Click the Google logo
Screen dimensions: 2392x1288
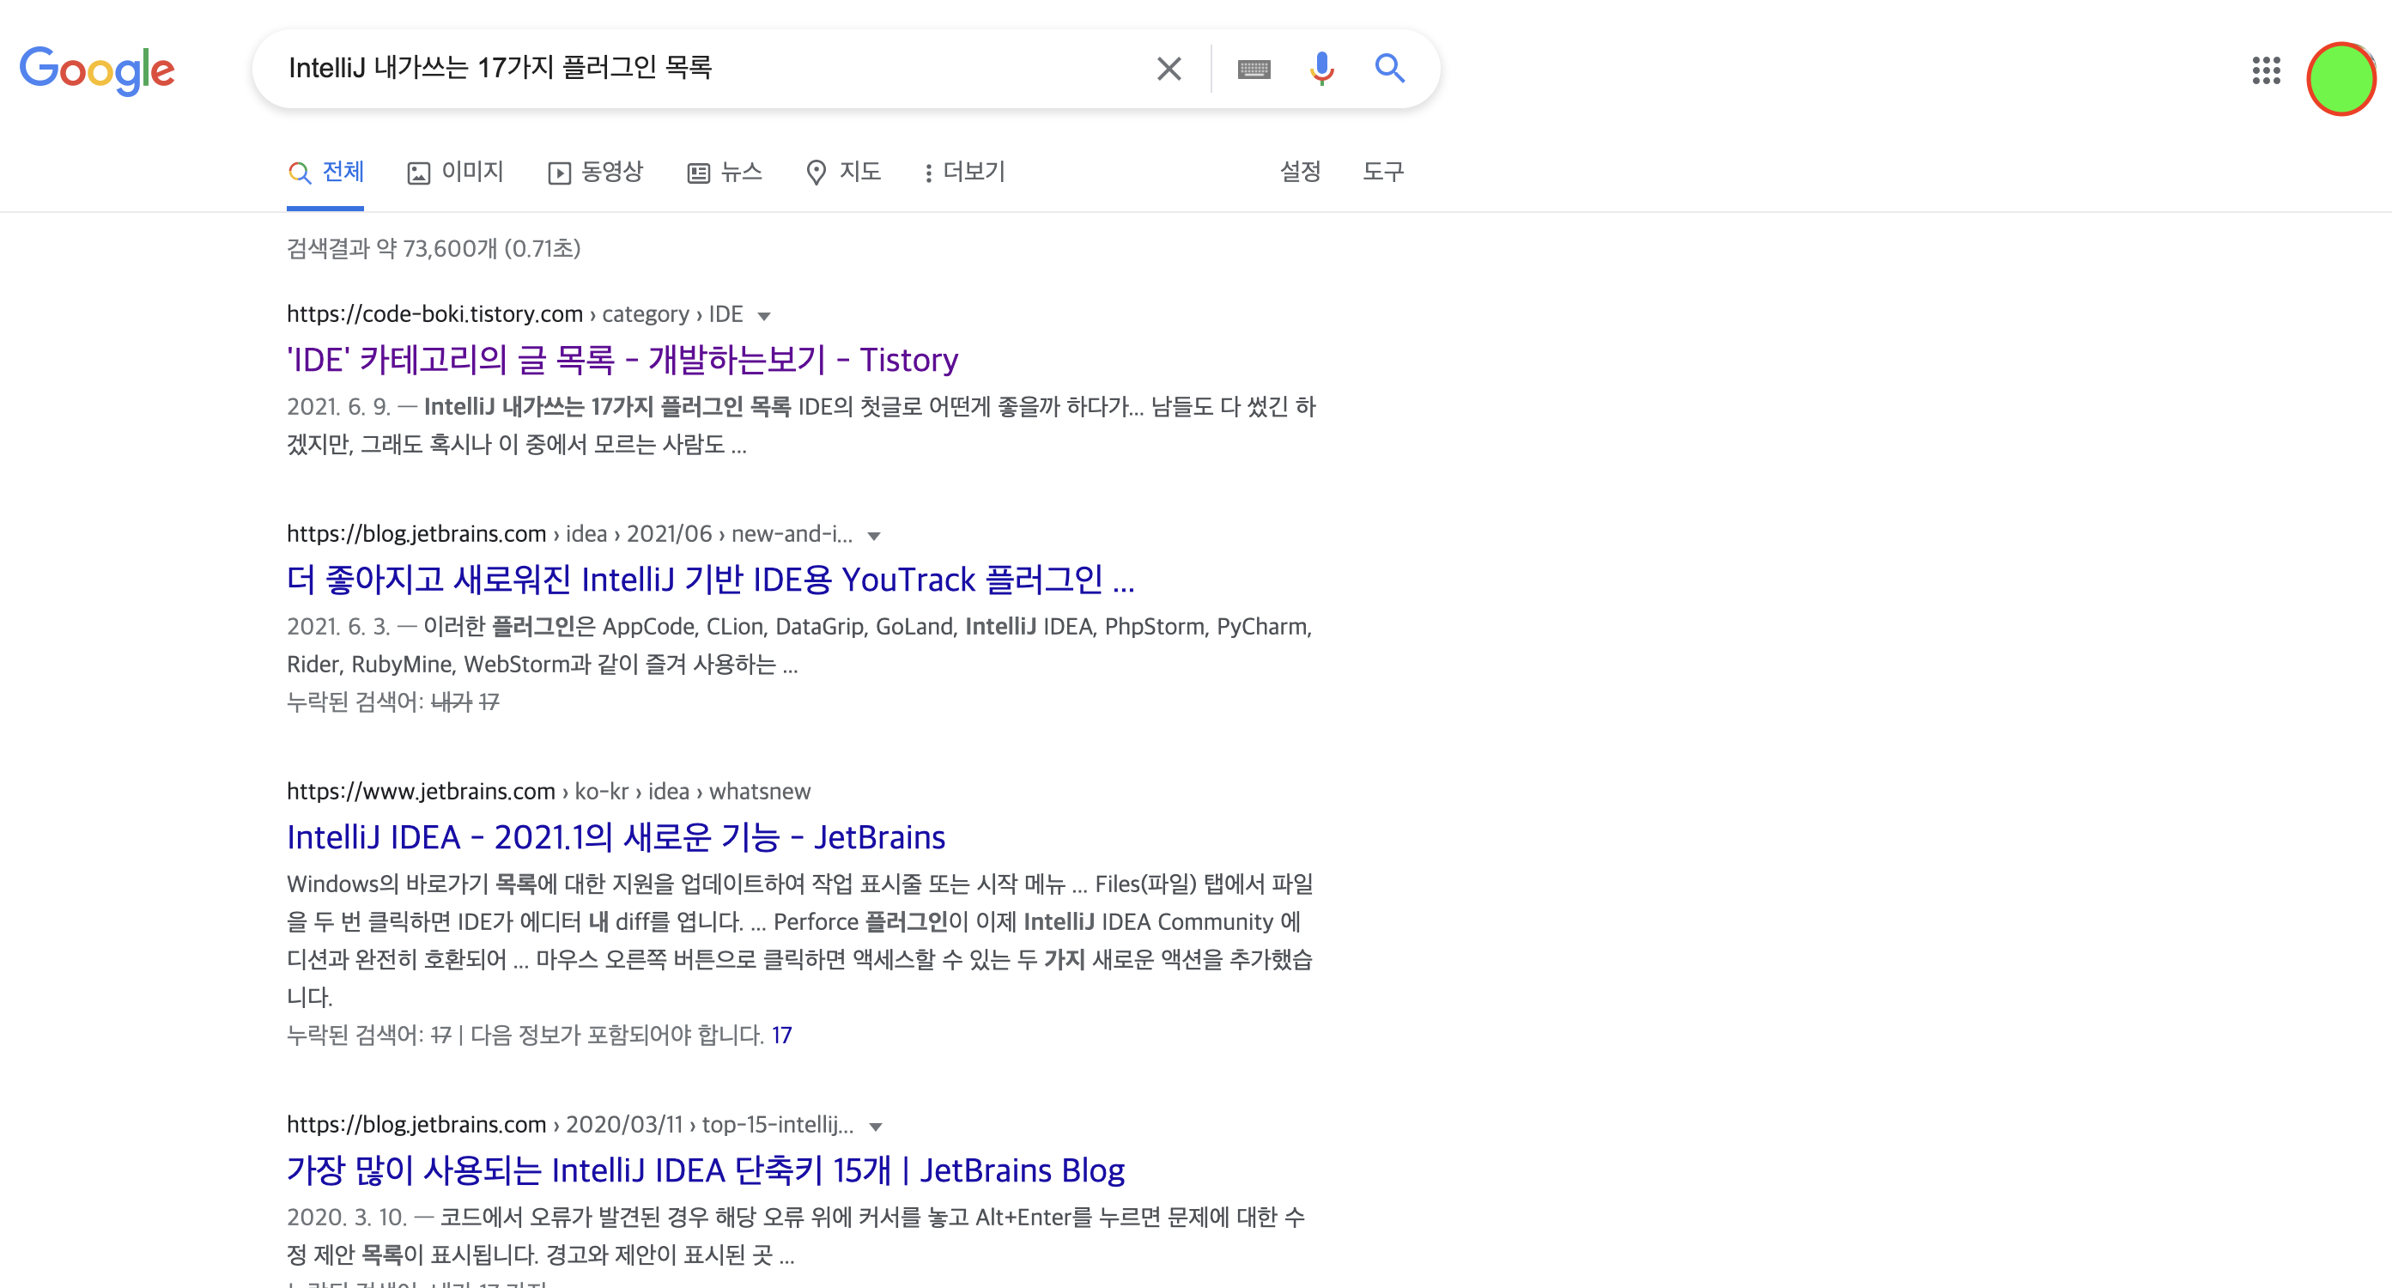(x=96, y=70)
